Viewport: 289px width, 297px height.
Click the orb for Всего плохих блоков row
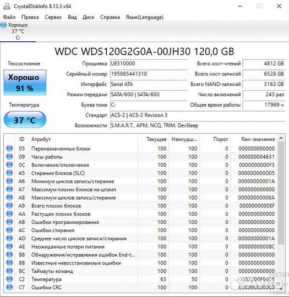pyautogui.click(x=9, y=206)
